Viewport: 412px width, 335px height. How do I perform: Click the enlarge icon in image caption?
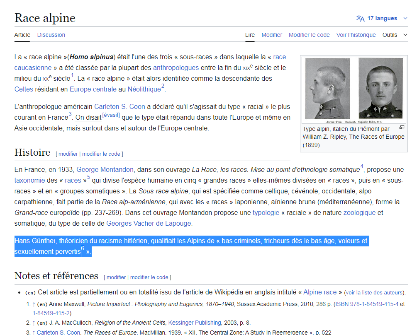pos(402,127)
